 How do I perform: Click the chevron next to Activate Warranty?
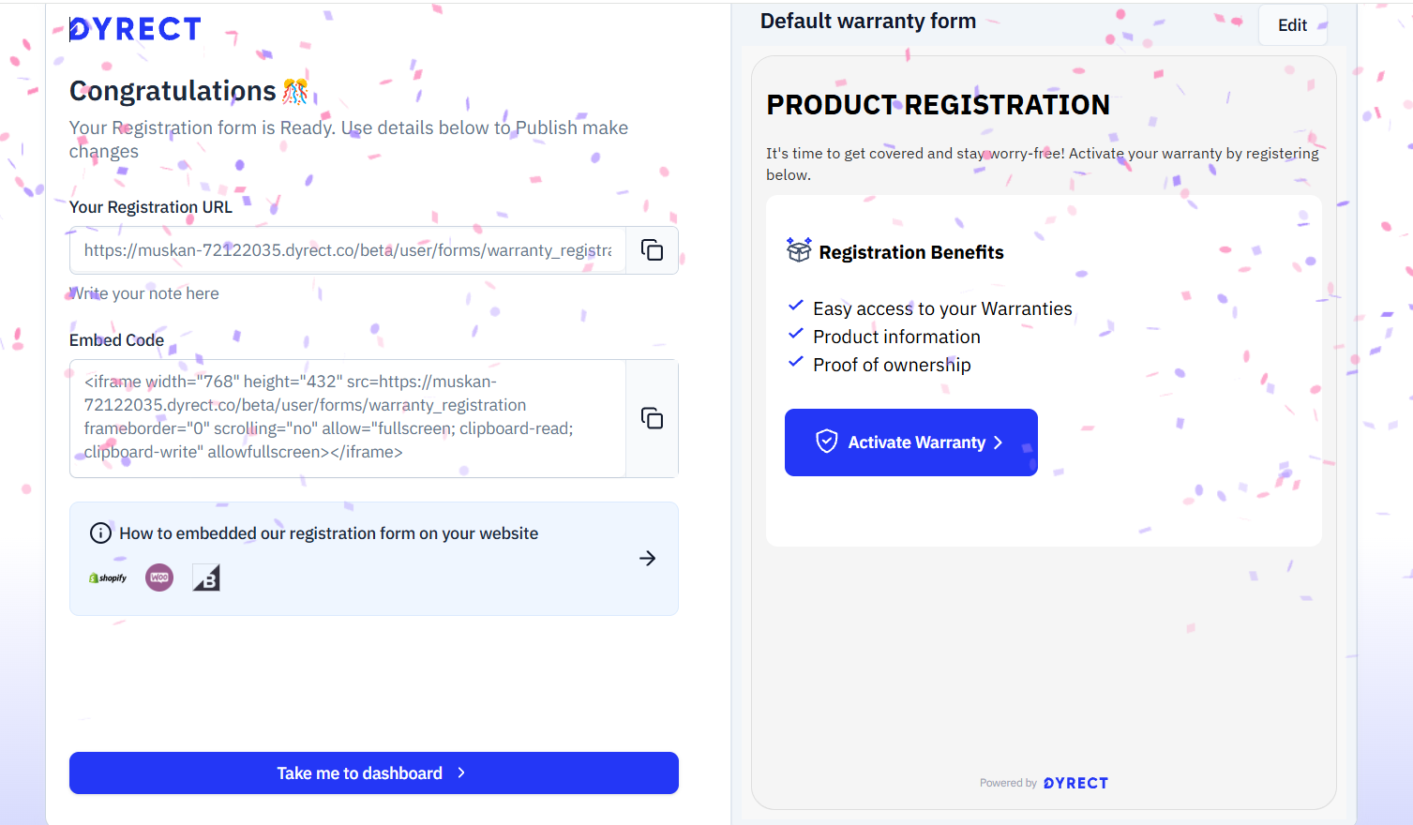coord(999,442)
